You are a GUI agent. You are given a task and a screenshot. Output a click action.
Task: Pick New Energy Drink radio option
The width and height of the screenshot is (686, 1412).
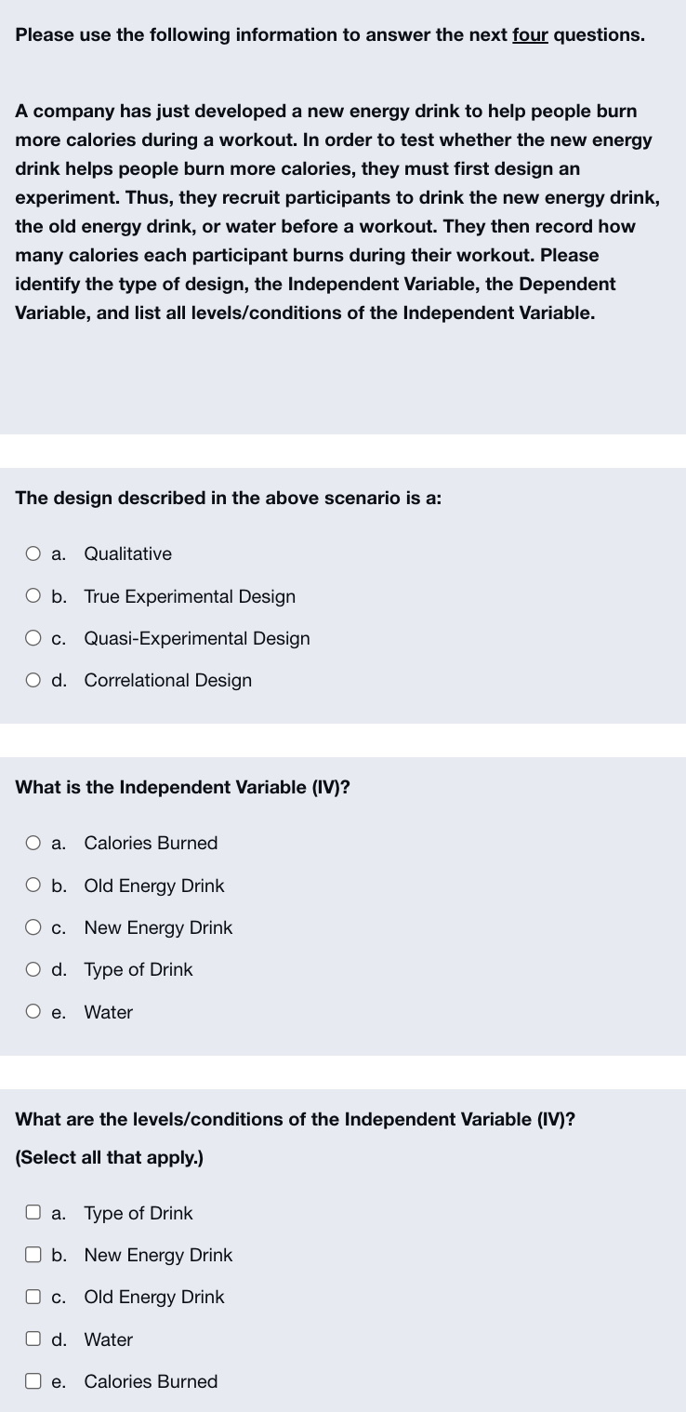pos(33,928)
